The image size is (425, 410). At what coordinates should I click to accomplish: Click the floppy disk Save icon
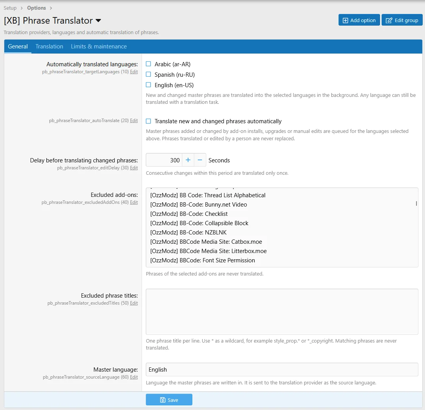[x=162, y=400]
